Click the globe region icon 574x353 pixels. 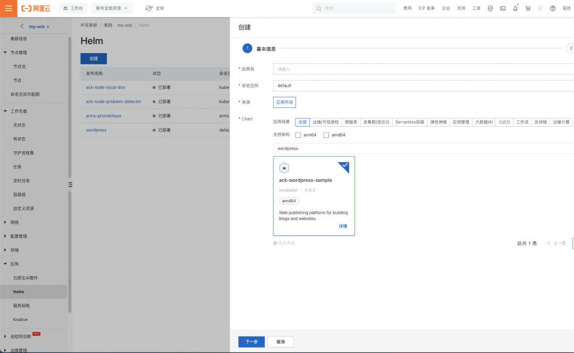(149, 8)
